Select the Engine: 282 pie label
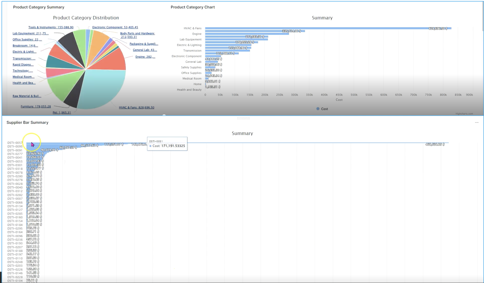This screenshot has height=283, width=484. pyautogui.click(x=145, y=57)
